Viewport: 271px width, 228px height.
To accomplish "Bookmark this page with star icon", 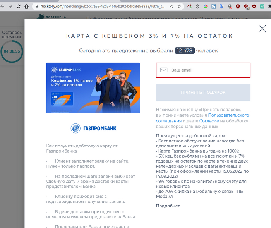I will (x=179, y=7).
